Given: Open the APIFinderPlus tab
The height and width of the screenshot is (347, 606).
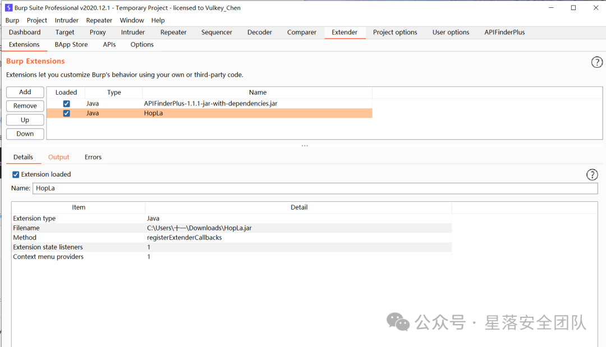Looking at the screenshot, I should coord(504,33).
